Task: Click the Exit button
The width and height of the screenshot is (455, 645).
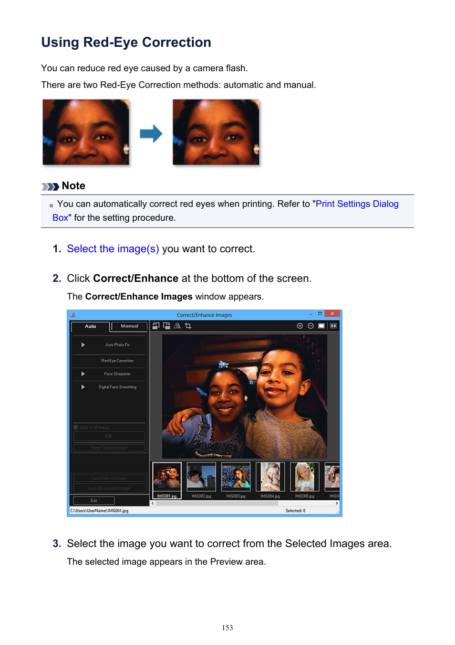Action: [x=93, y=501]
